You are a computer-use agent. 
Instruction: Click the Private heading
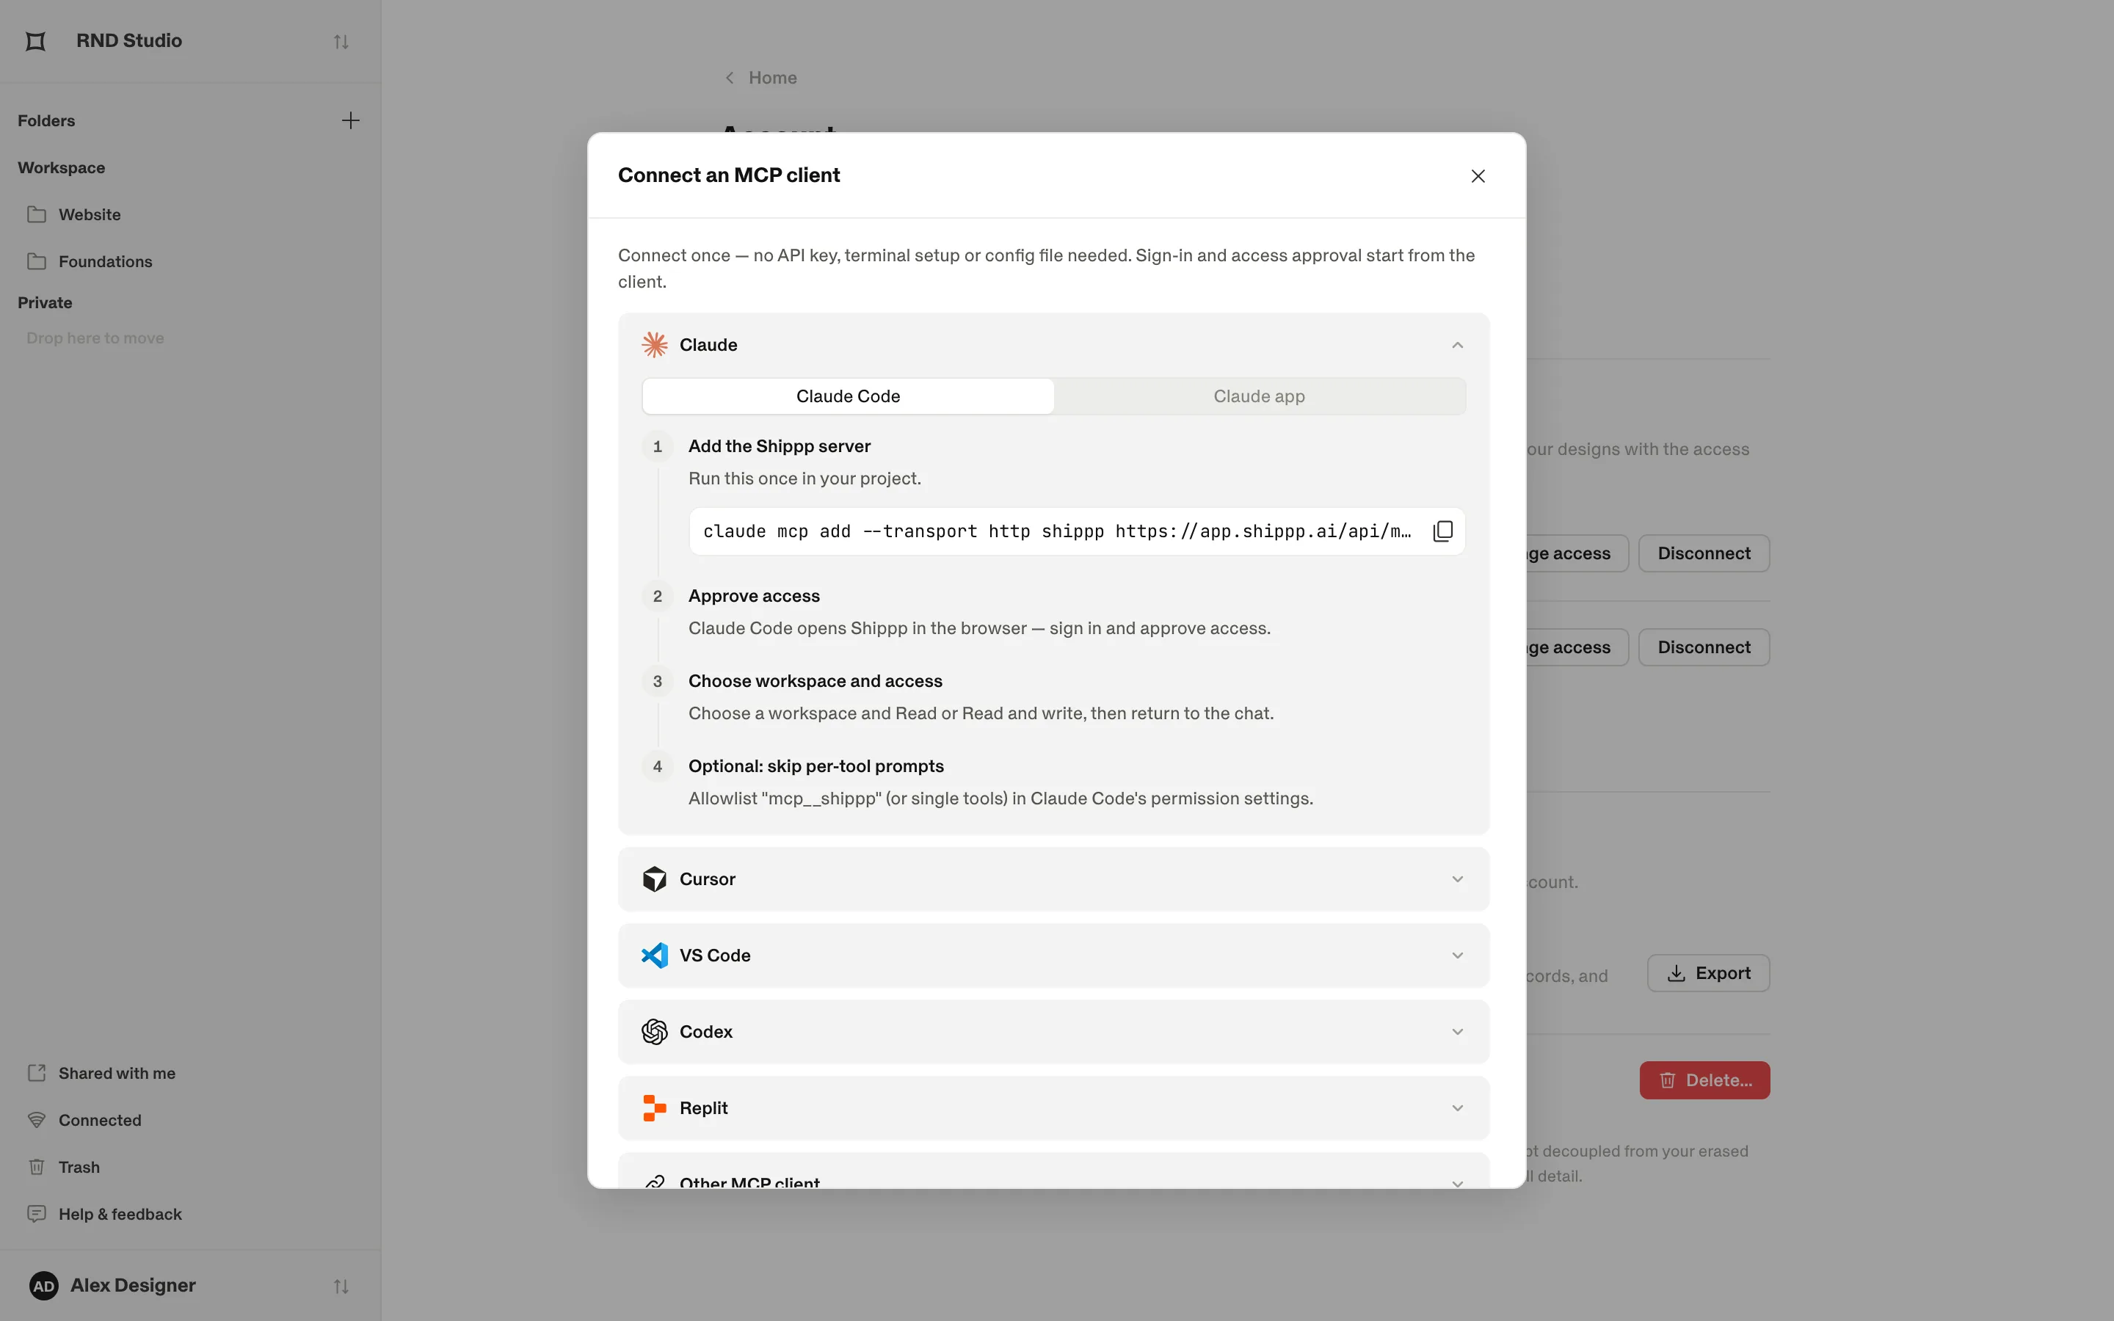45,302
